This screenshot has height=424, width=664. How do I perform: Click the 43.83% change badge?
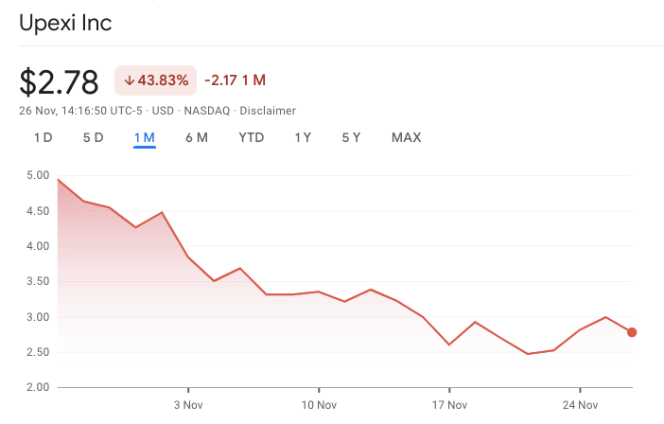pos(155,80)
